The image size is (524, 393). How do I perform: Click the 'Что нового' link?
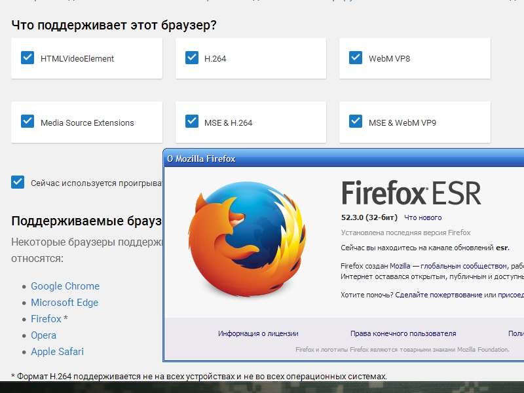pyautogui.click(x=422, y=218)
